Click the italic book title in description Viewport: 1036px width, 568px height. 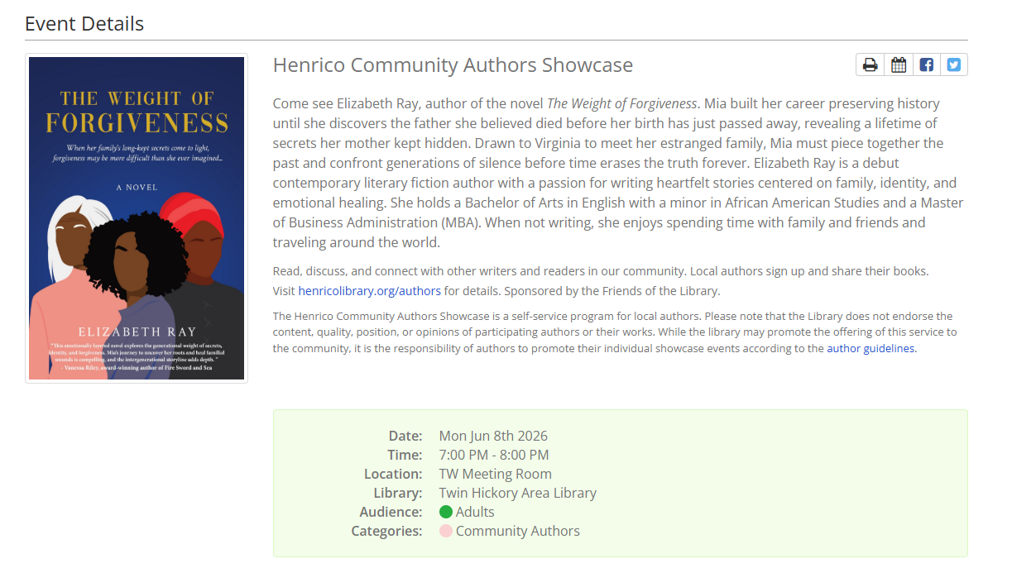pyautogui.click(x=621, y=104)
